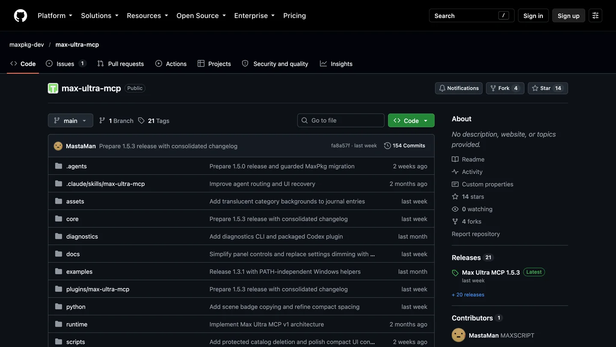Switch to the Issues tab

[66, 64]
